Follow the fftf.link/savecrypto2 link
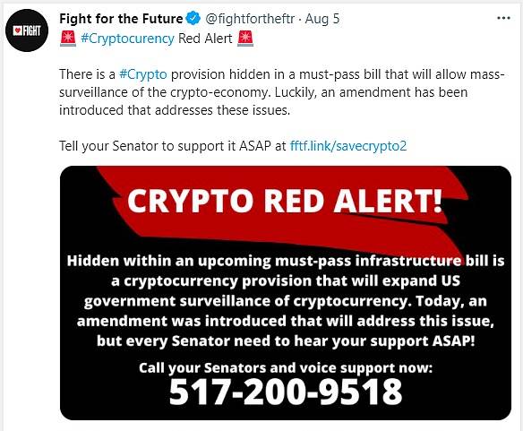 (348, 146)
